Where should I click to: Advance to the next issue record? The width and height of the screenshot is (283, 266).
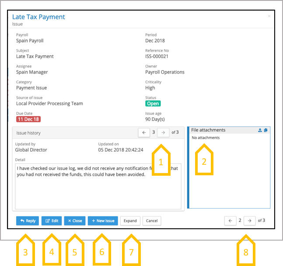pyautogui.click(x=250, y=221)
